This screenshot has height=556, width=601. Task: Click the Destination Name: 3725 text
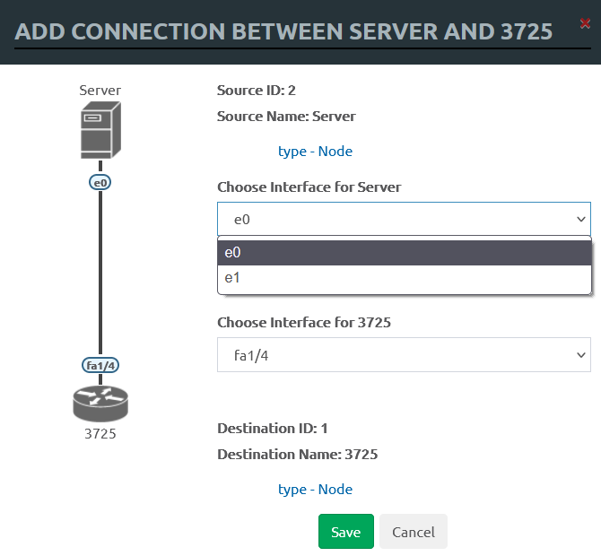pyautogui.click(x=297, y=455)
